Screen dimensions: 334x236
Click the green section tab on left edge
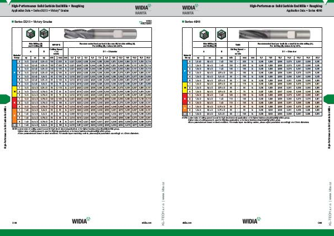point(5,99)
